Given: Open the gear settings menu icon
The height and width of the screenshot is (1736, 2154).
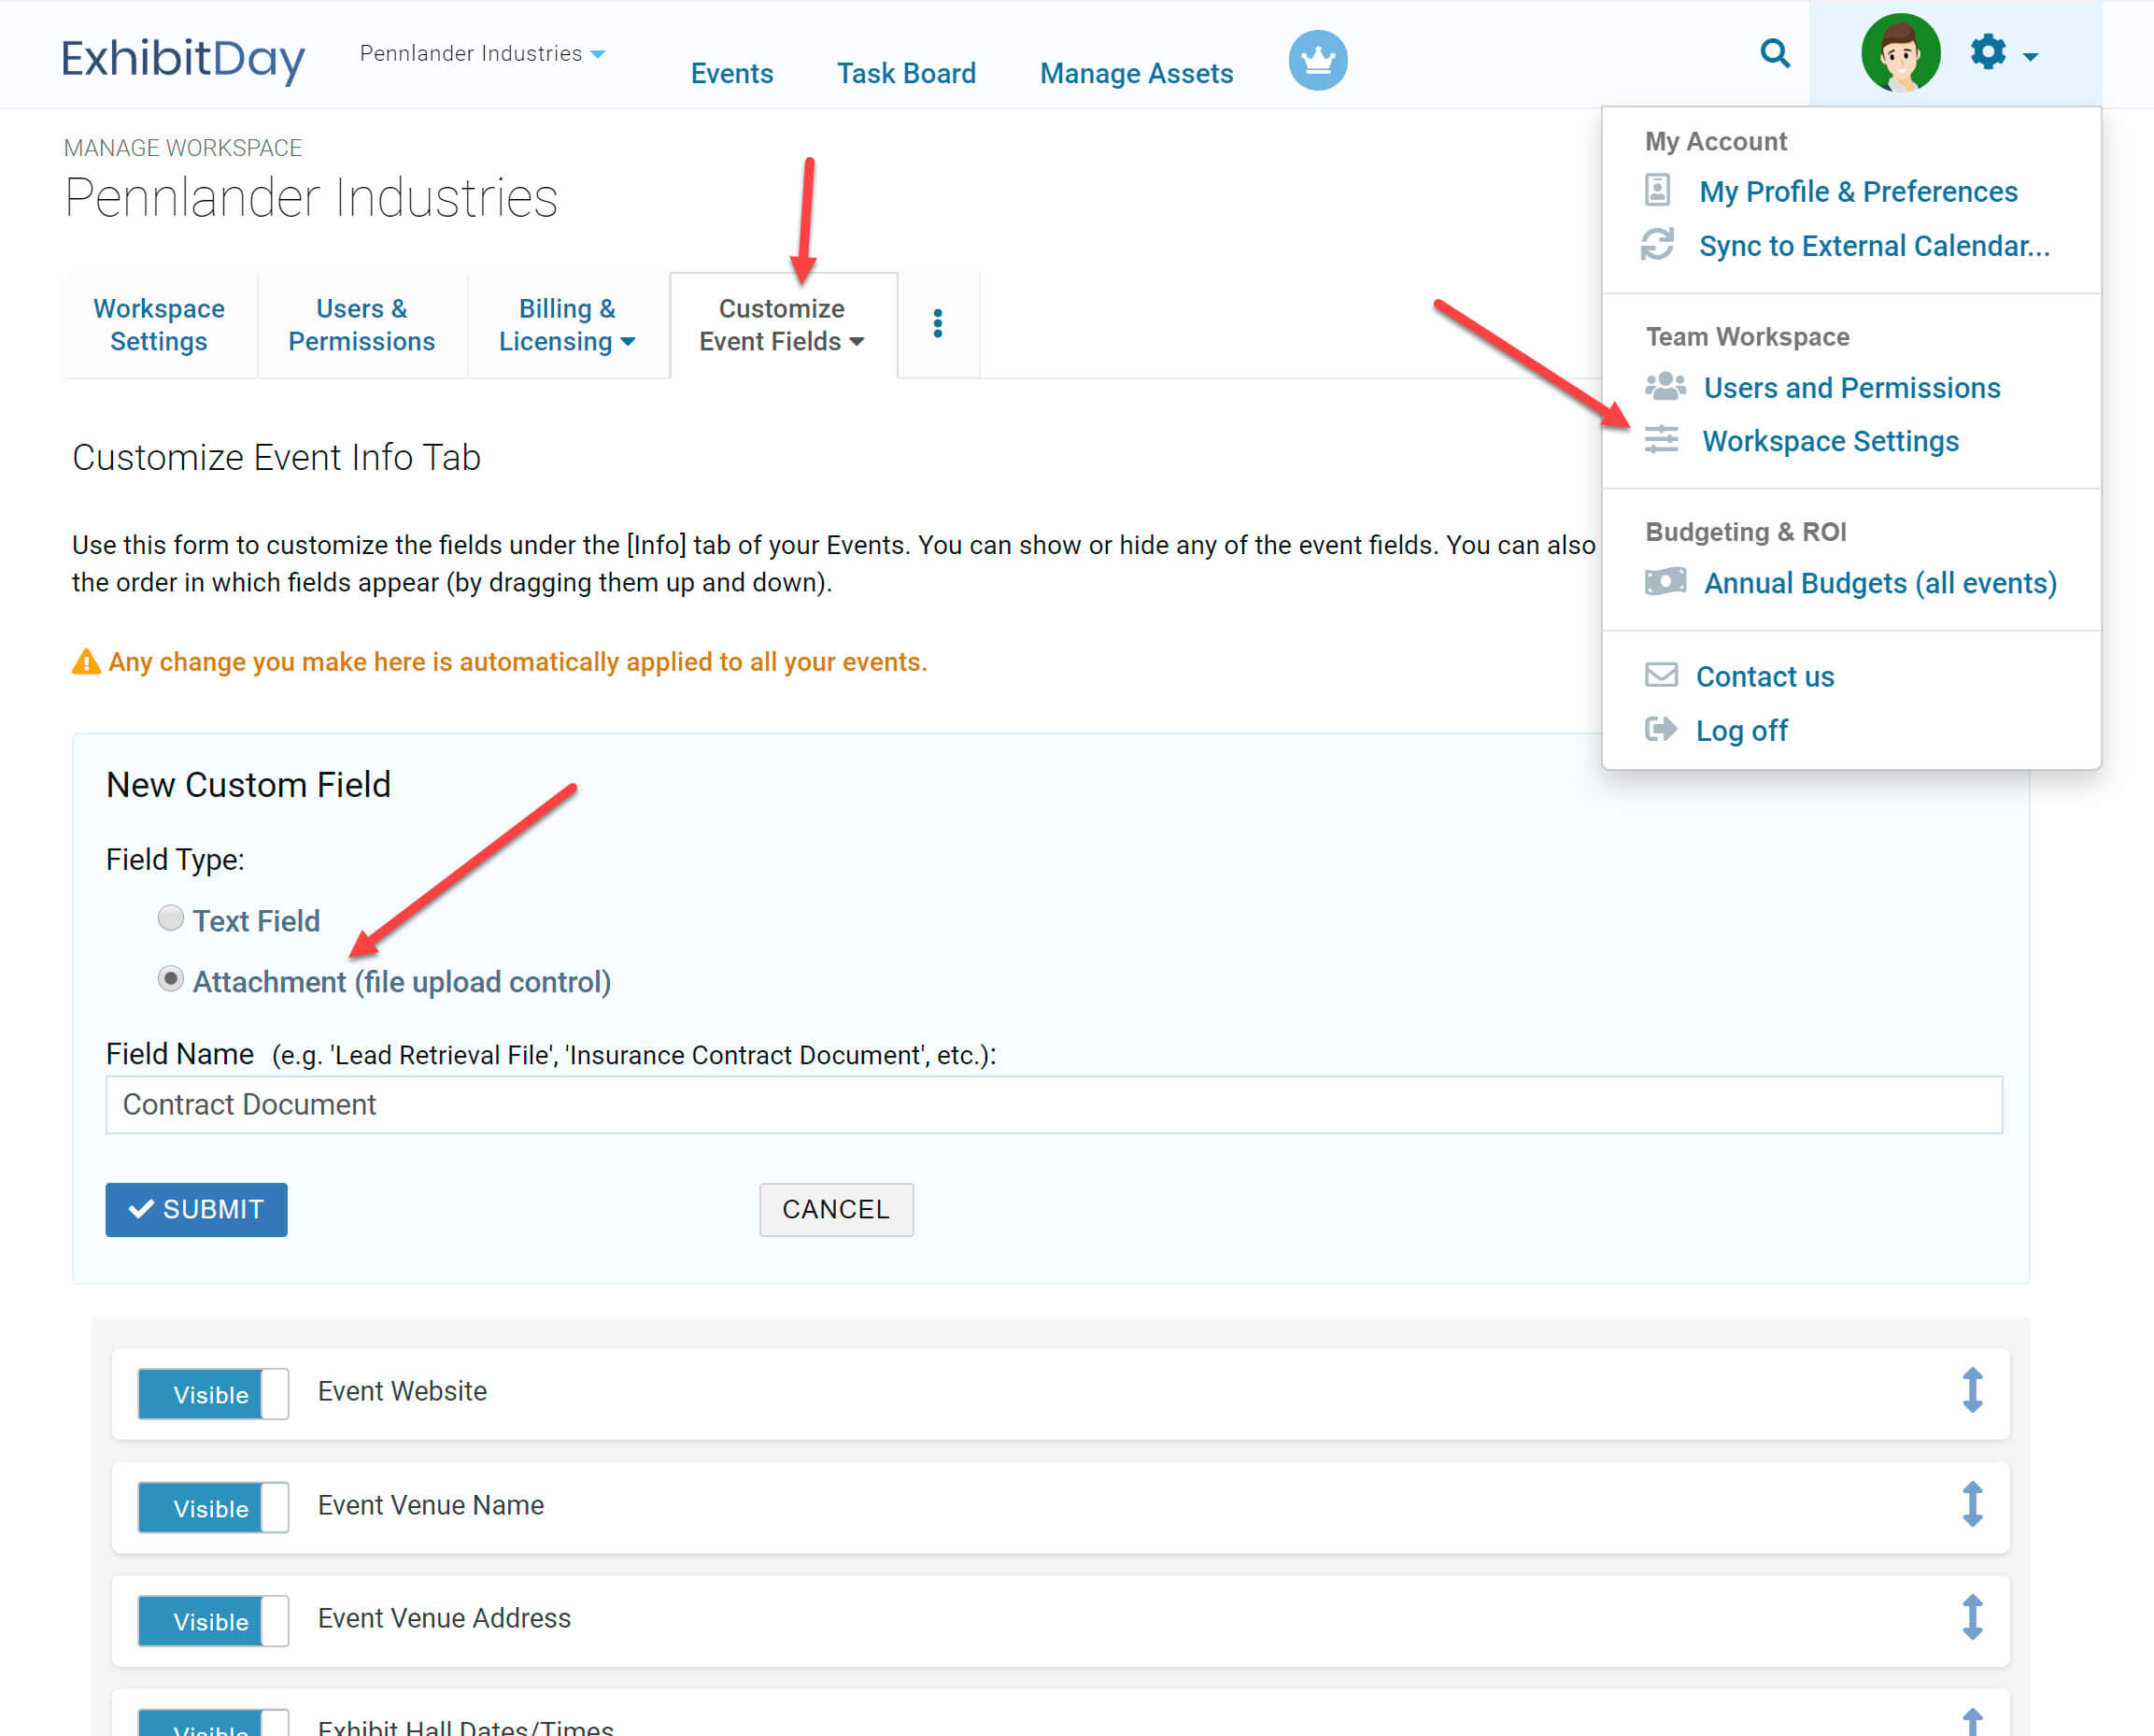Looking at the screenshot, I should click(1989, 52).
